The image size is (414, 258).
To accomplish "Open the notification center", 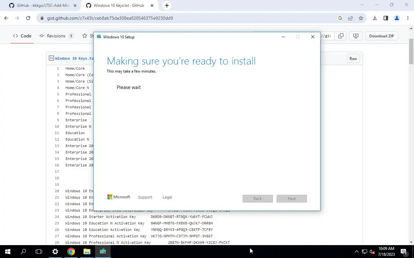I will 404,252.
